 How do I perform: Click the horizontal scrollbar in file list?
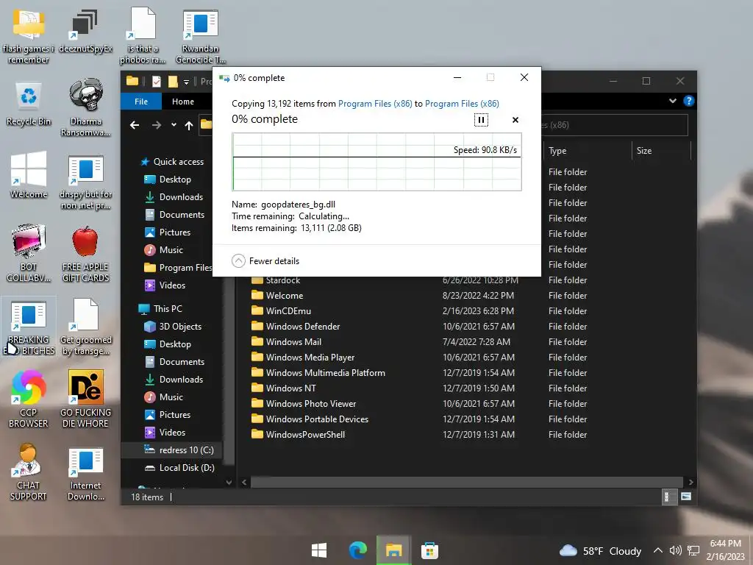click(466, 482)
